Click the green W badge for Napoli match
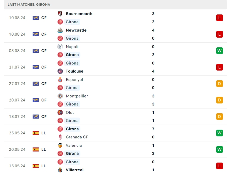The image size is (231, 175). (220, 51)
